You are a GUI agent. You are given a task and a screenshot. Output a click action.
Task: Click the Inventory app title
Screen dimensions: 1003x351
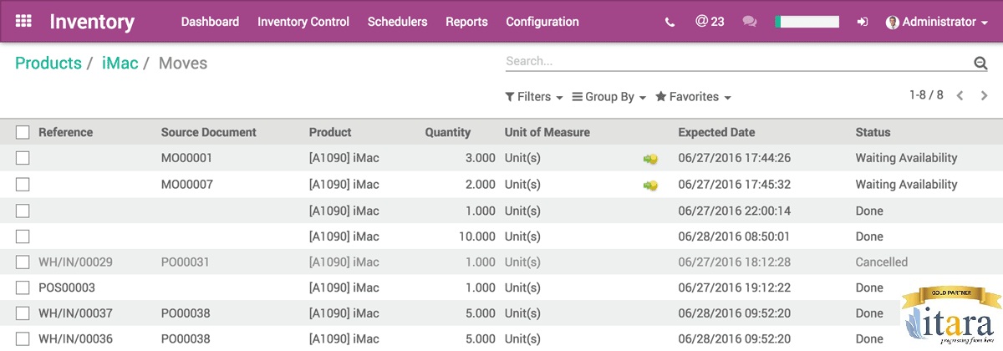pos(92,22)
